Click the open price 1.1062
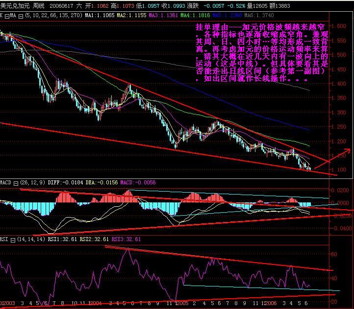 (x=100, y=6)
